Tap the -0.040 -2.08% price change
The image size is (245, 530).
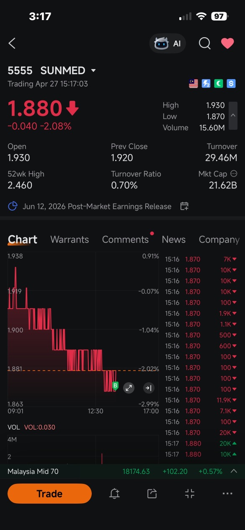pos(39,126)
